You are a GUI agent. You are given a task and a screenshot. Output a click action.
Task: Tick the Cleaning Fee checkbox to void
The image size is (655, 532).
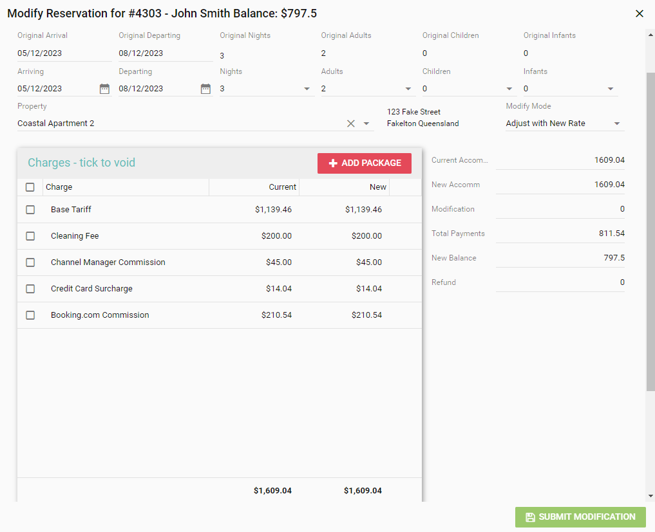click(30, 236)
